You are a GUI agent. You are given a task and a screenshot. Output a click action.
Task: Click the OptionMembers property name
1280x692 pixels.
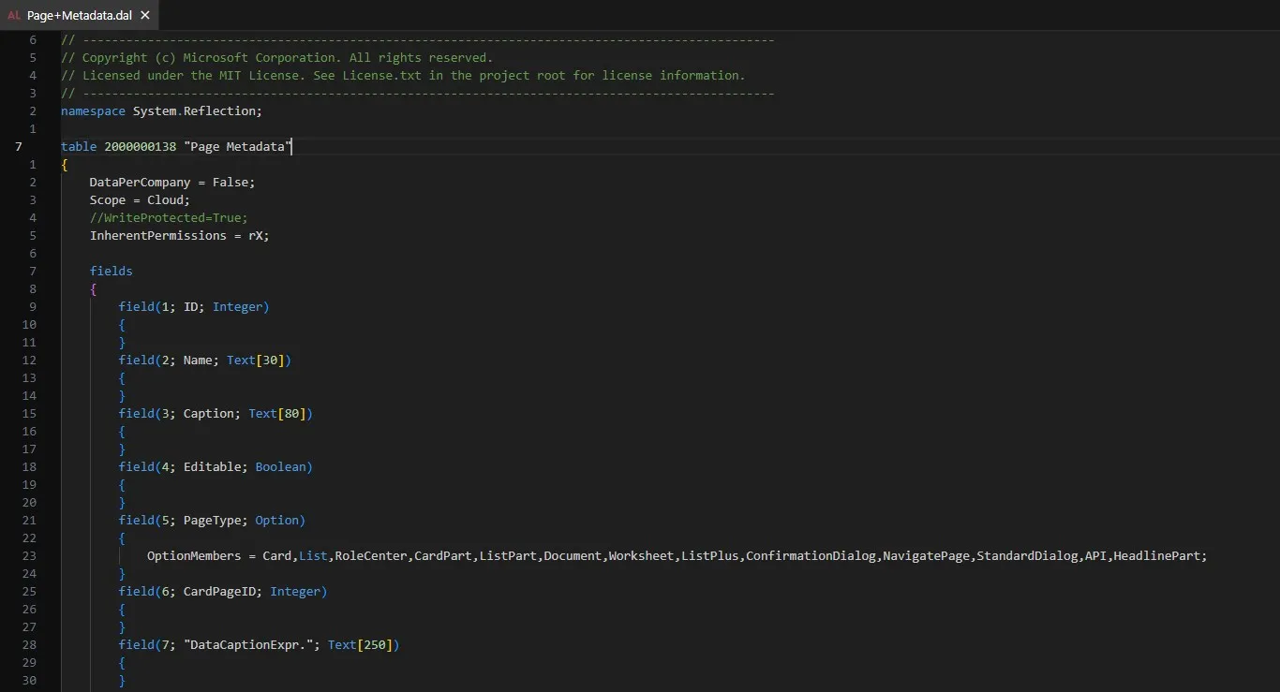click(x=194, y=555)
